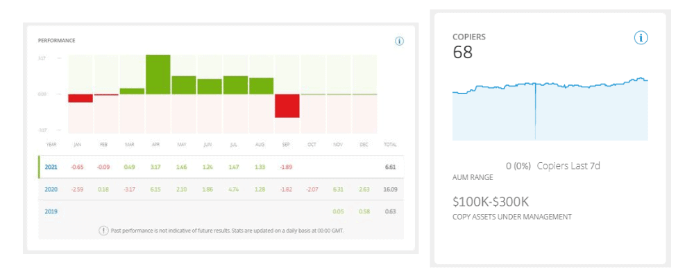694x277 pixels.
Task: Click the Copiers panel info icon
Action: (641, 38)
